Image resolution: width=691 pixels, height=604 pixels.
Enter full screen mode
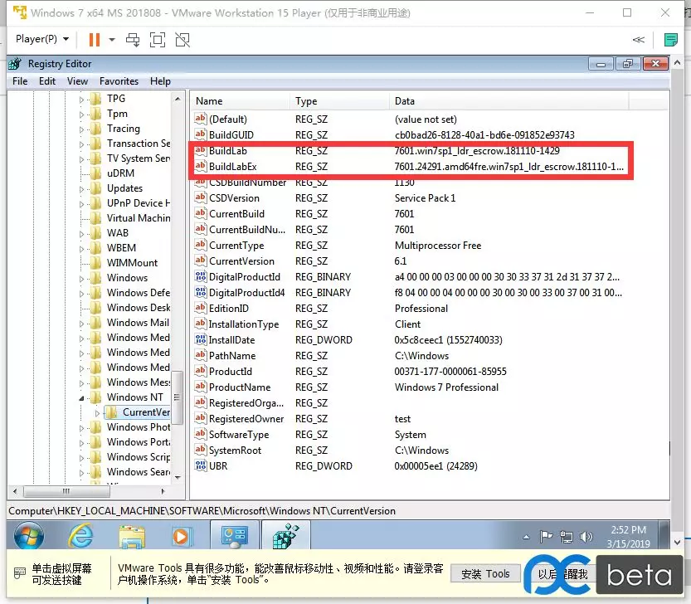coord(158,40)
